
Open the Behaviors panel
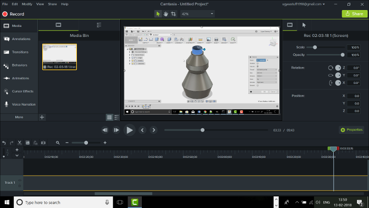[19, 65]
